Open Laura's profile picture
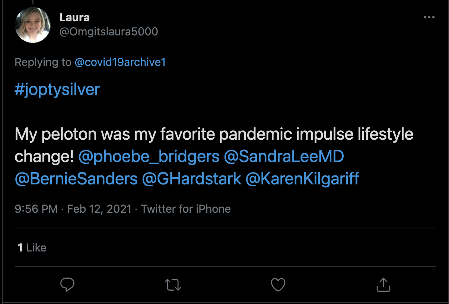This screenshot has height=304, width=449. point(33,25)
